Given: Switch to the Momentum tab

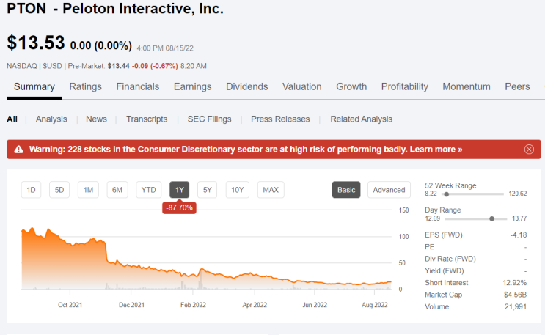Looking at the screenshot, I should pyautogui.click(x=466, y=86).
